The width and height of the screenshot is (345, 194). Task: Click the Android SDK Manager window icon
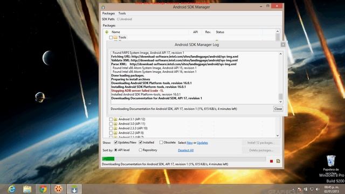[x=103, y=7]
